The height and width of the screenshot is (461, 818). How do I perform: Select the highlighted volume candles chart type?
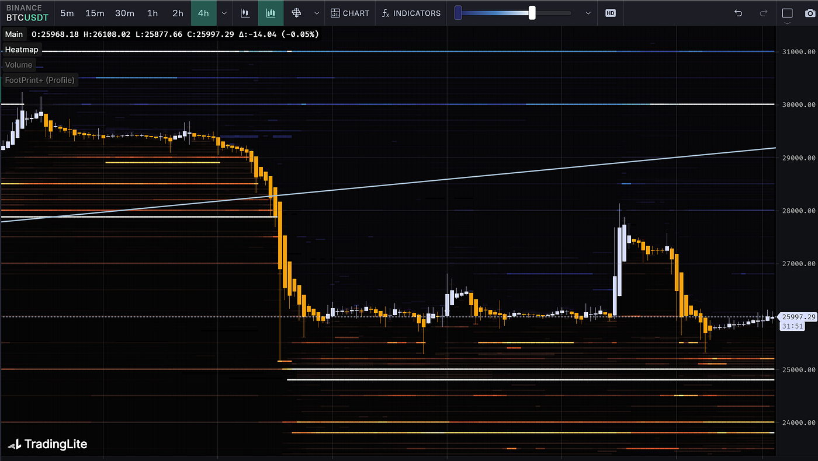(x=271, y=13)
